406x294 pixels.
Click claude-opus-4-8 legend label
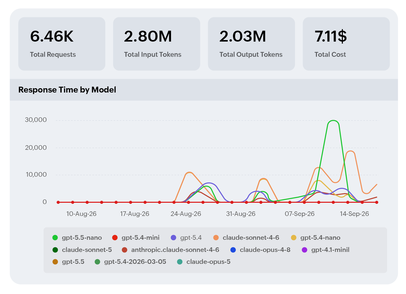(x=265, y=250)
